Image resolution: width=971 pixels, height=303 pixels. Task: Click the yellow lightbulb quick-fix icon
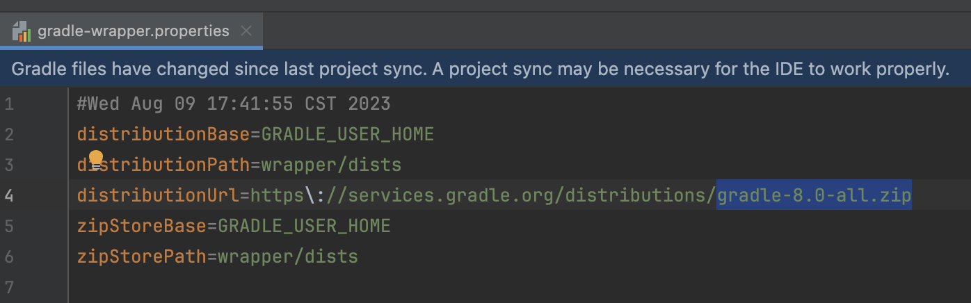96,160
